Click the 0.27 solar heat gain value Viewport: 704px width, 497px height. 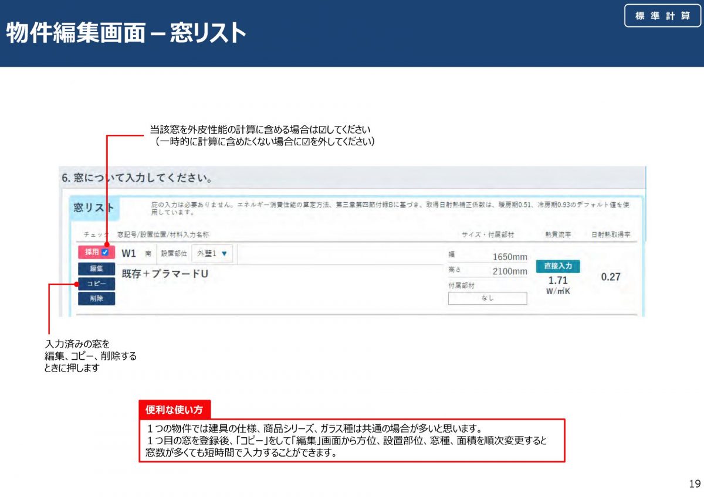[x=611, y=277]
